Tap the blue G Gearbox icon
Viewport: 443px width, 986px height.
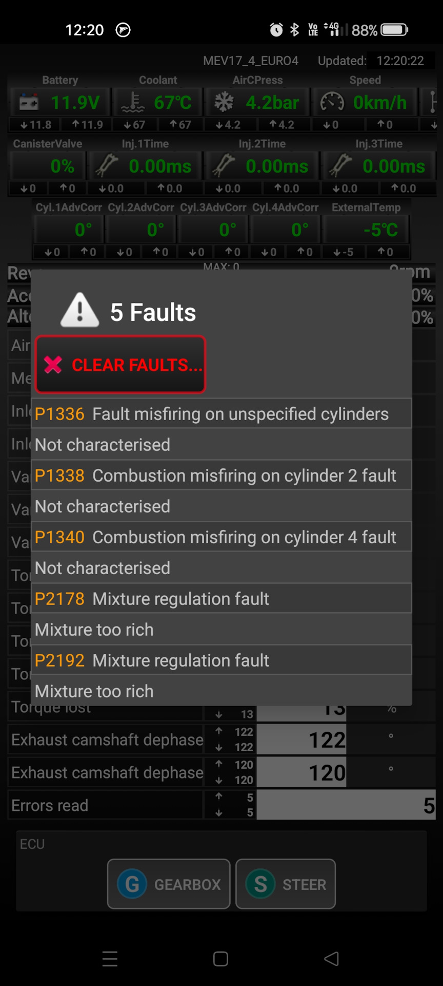132,884
